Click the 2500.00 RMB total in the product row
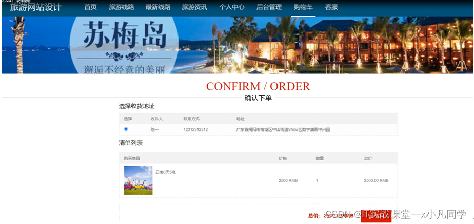 pos(376,180)
